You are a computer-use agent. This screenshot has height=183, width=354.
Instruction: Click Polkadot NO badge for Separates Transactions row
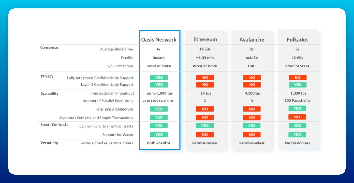pyautogui.click(x=297, y=117)
